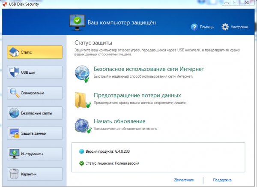This screenshot has height=187, width=257.
Task: Open the Поддержка support link
Action: (222, 180)
